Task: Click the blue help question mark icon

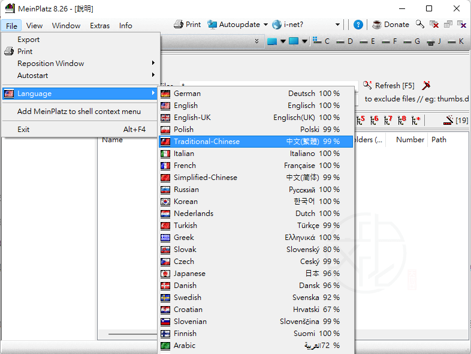Action: (358, 25)
